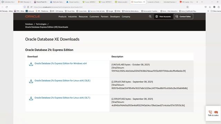
Task: Open the Company menu
Action: coord(126,17)
